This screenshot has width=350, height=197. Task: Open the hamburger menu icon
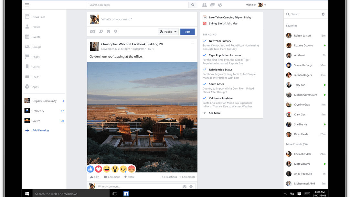point(27,5)
